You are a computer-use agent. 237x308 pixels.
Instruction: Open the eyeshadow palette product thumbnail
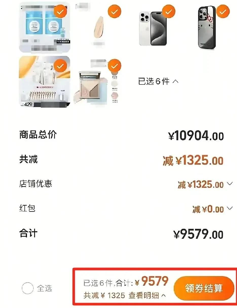[x=99, y=82]
